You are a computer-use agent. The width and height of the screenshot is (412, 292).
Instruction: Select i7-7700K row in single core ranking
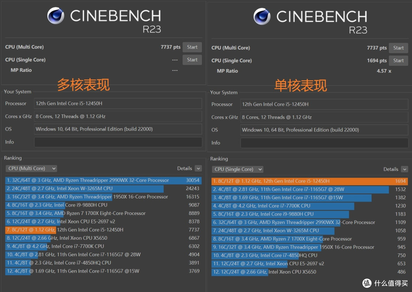coord(309,206)
